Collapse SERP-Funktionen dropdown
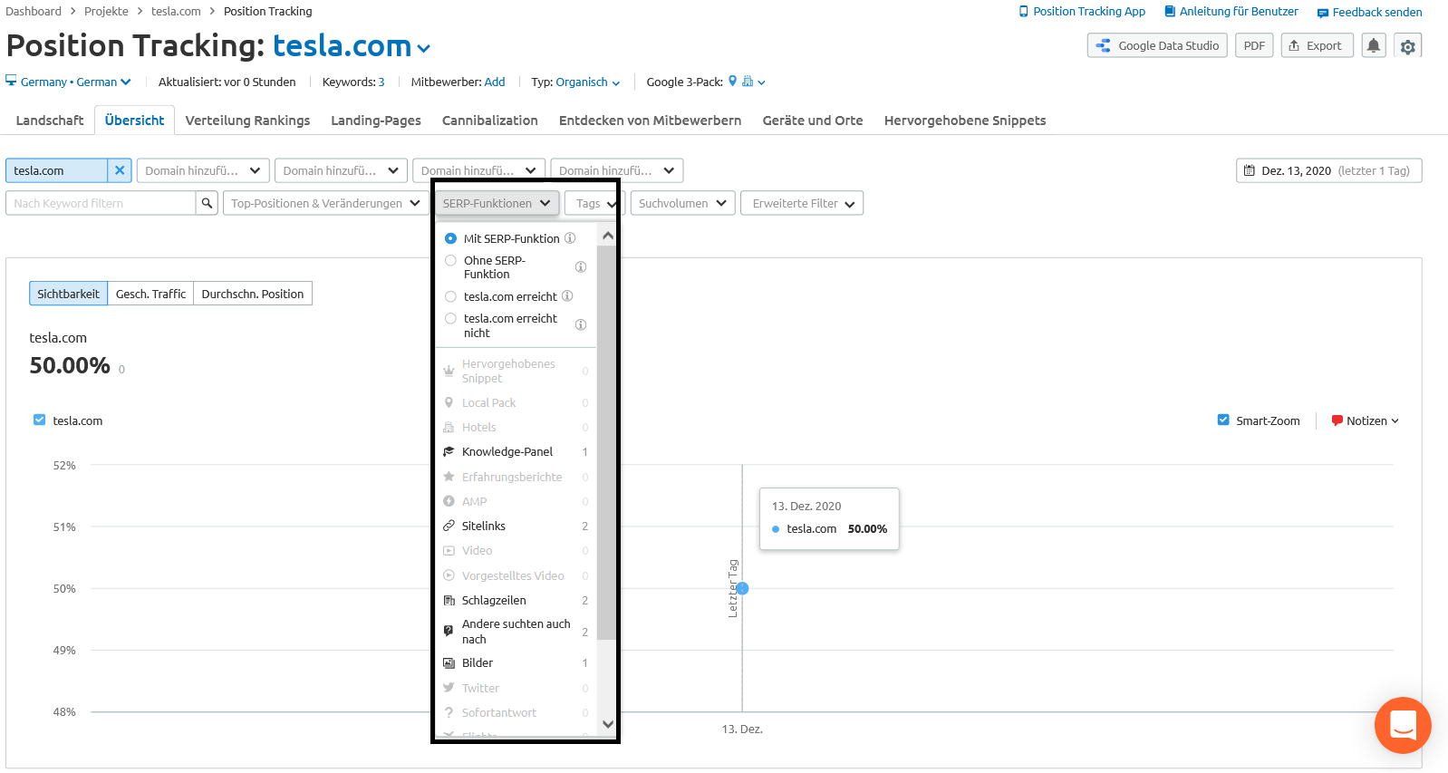Viewport: 1448px width, 773px height. click(497, 203)
